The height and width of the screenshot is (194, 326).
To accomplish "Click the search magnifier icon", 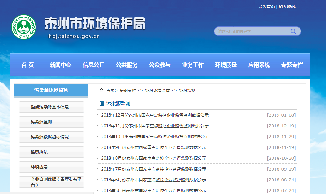I will 293,31.
